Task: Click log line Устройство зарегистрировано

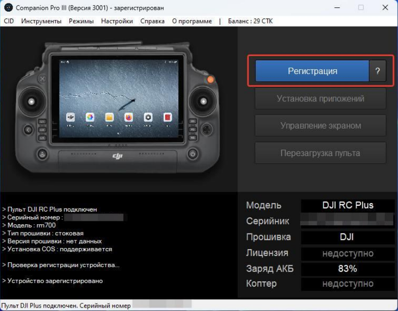Action: pos(53,281)
